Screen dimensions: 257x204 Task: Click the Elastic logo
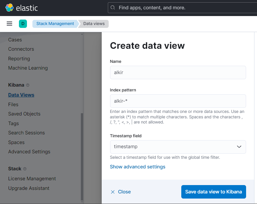point(21,8)
